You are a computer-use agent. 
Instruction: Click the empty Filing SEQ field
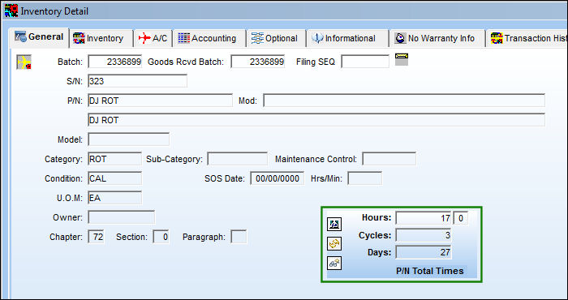(365, 62)
